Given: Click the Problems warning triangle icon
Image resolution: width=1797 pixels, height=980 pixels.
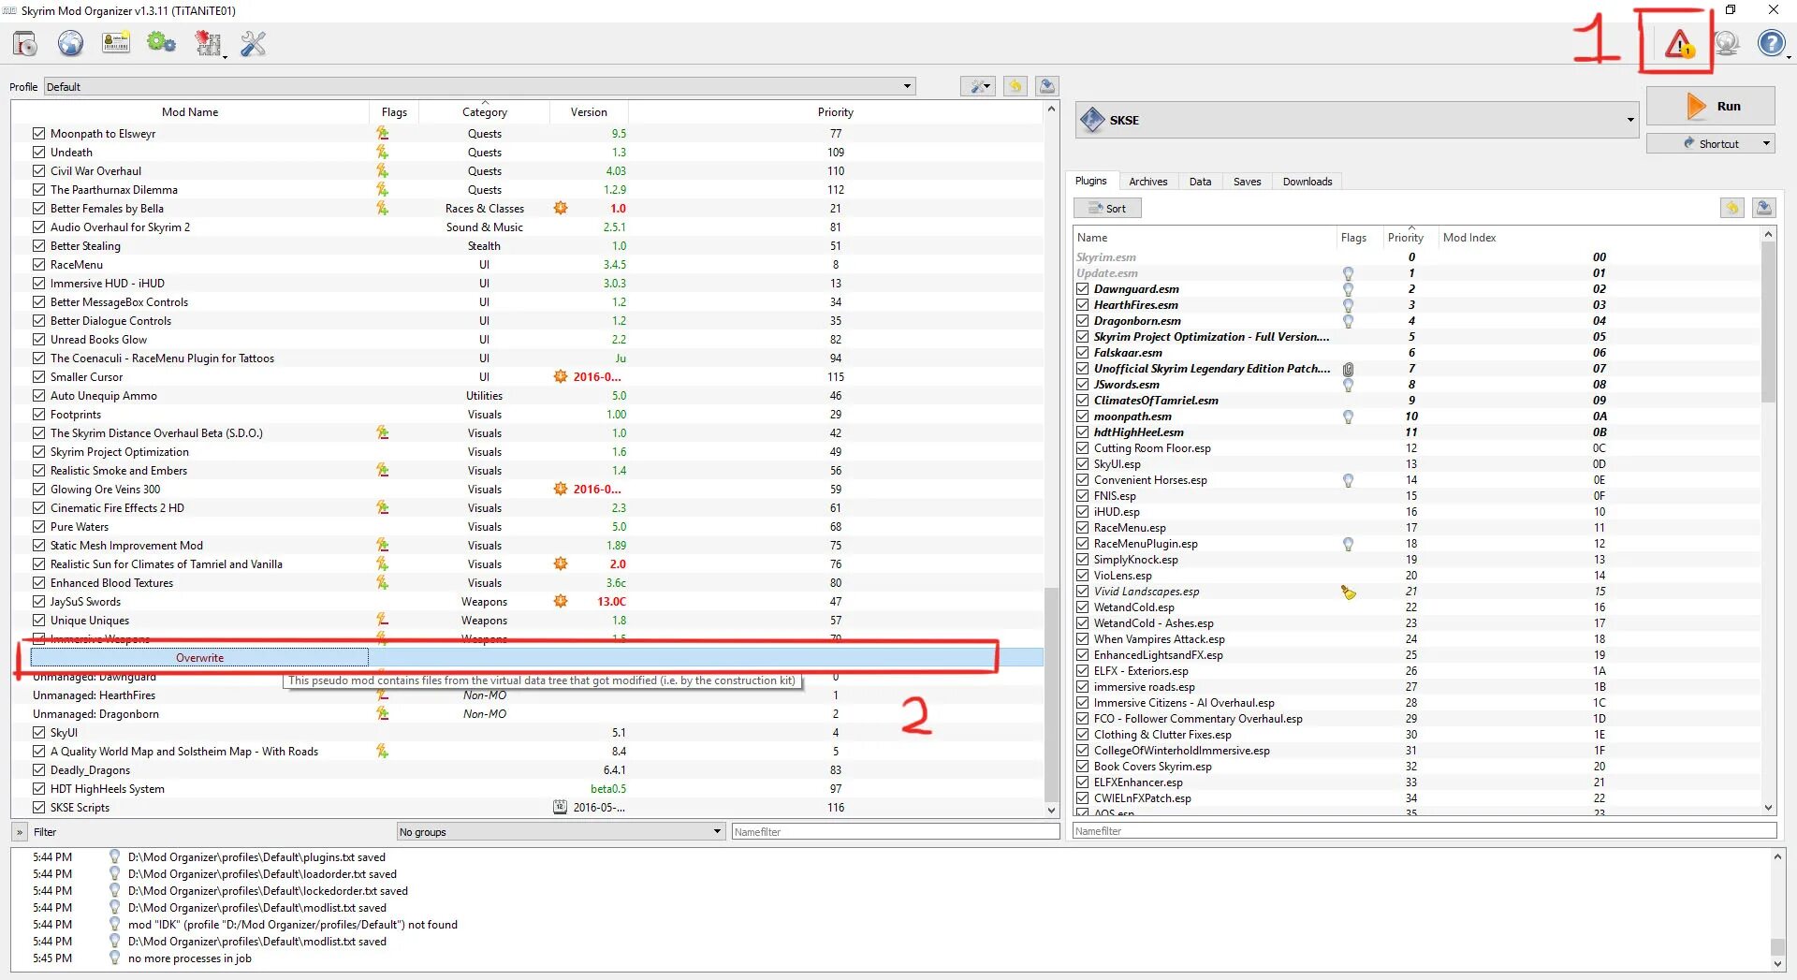Looking at the screenshot, I should point(1680,43).
